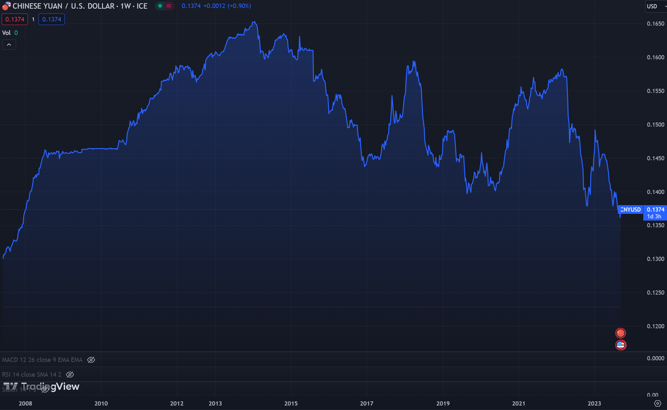Screen dimensions: 667x410
Task: Open the USD currency dropdown
Action: (655, 6)
